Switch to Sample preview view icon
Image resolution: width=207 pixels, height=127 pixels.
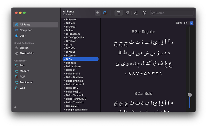tap(119, 13)
